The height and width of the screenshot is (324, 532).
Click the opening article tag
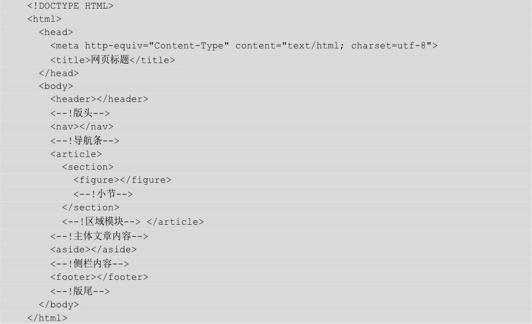pos(76,154)
